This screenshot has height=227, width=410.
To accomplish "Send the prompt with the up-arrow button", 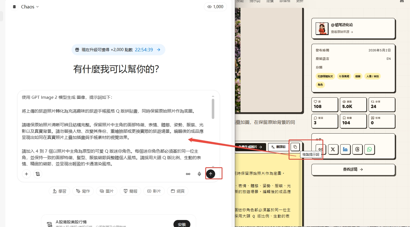I will [211, 174].
